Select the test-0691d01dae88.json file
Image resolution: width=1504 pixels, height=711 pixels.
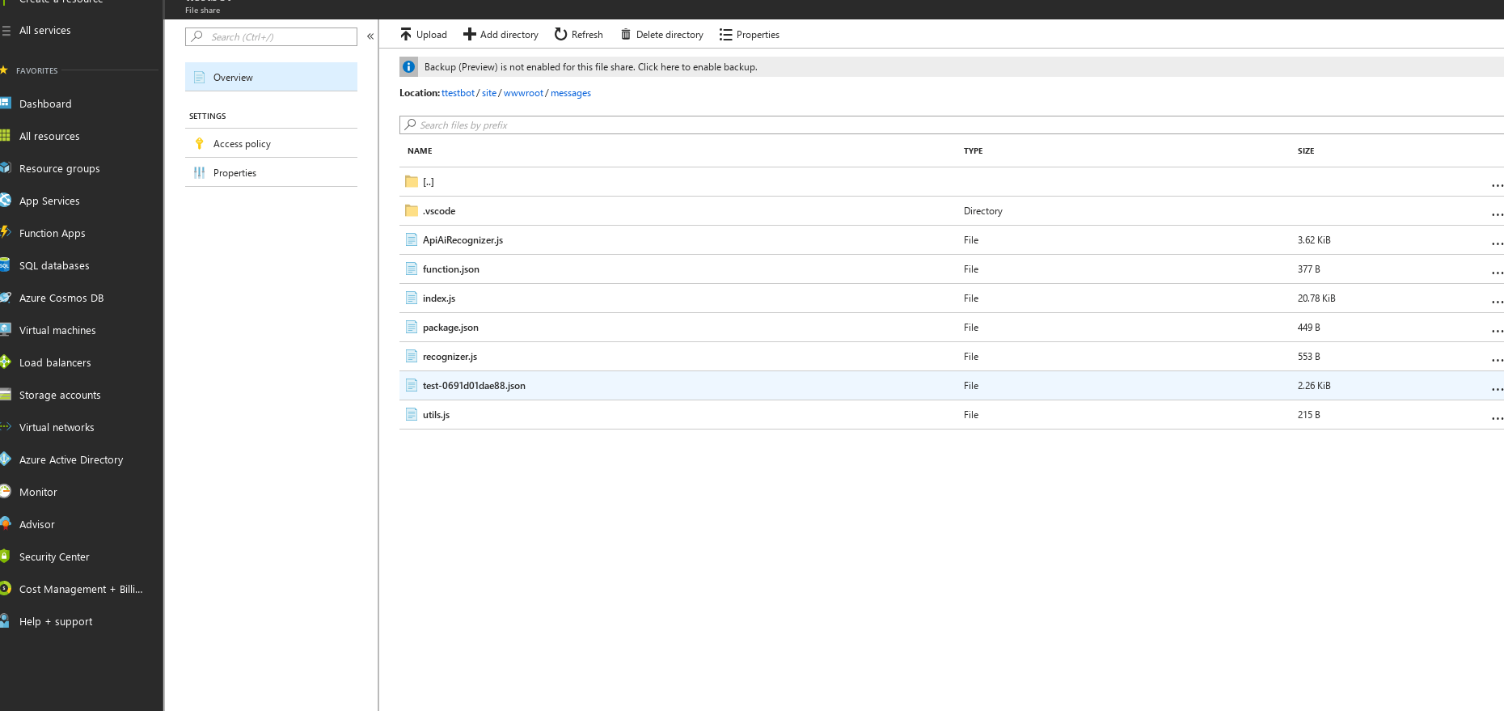474,386
